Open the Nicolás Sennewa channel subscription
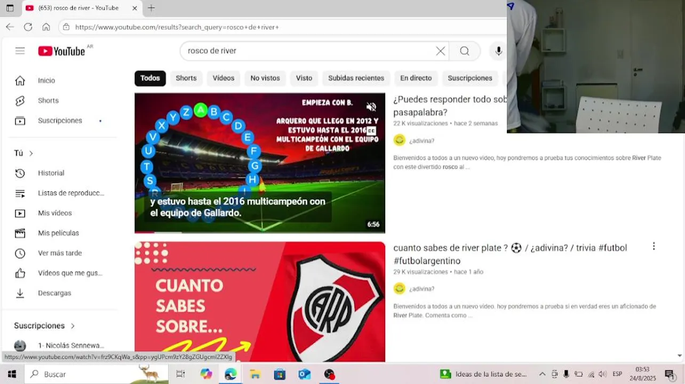This screenshot has height=384, width=685. coord(59,346)
